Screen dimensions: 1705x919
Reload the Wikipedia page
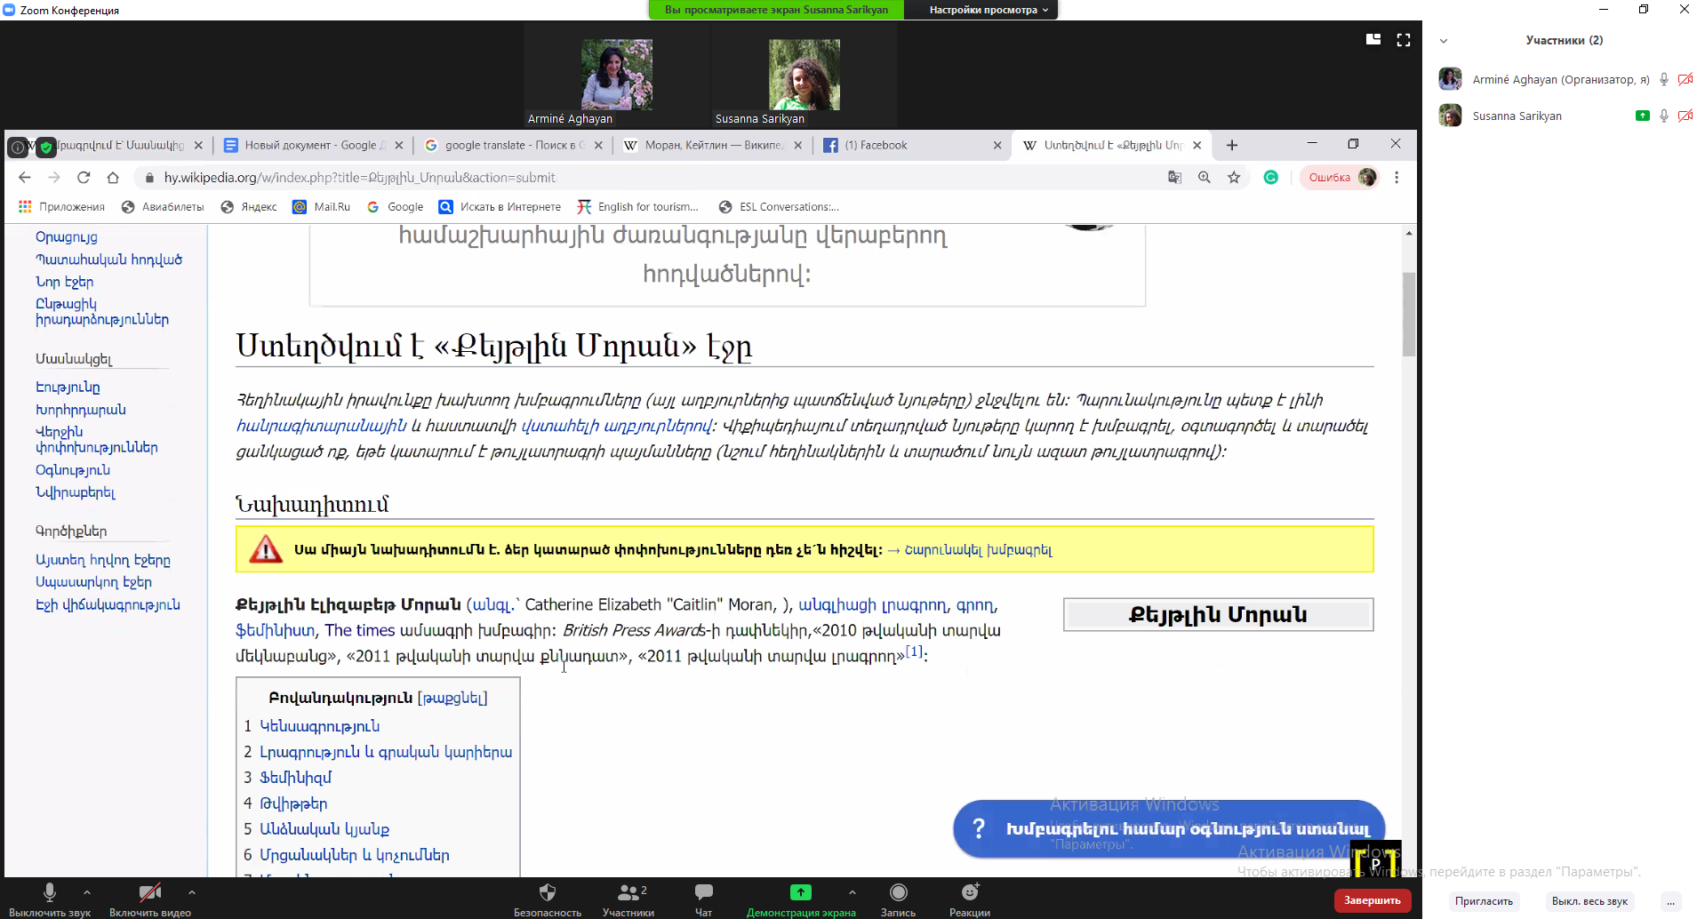point(84,178)
